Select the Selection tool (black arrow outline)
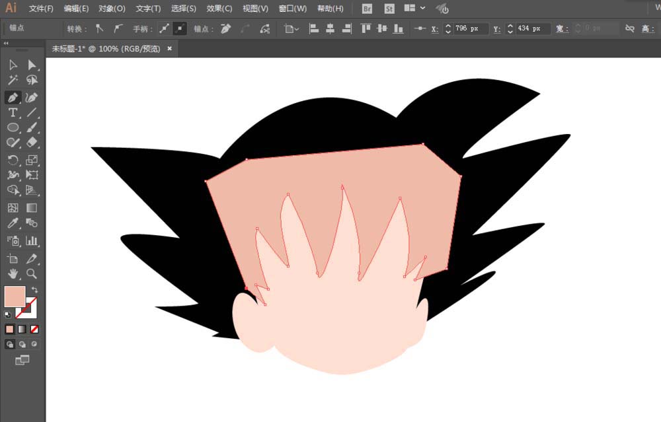This screenshot has width=661, height=422. point(13,65)
